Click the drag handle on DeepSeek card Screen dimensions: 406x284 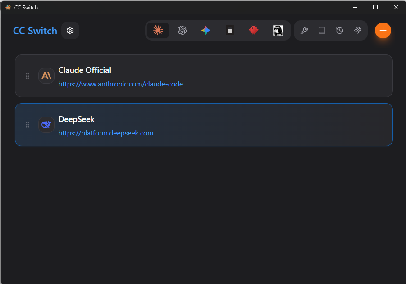pyautogui.click(x=27, y=125)
